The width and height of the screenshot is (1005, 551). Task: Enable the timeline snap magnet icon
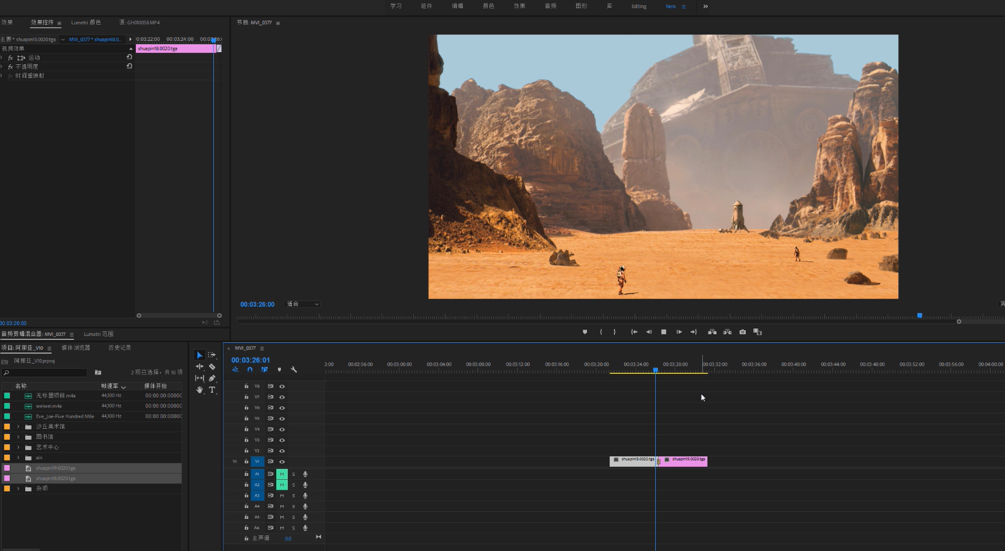click(250, 370)
